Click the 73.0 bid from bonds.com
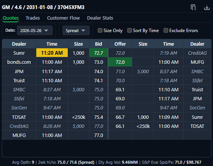This screenshot has height=166, width=213. [99, 62]
